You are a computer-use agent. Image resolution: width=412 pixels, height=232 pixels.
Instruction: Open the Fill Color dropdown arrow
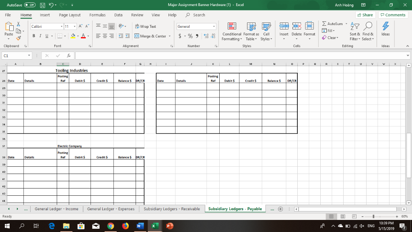(x=78, y=36)
